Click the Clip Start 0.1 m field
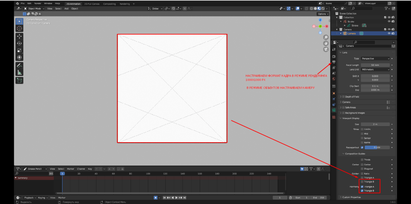Screen dimensions: 411x204 (375, 86)
